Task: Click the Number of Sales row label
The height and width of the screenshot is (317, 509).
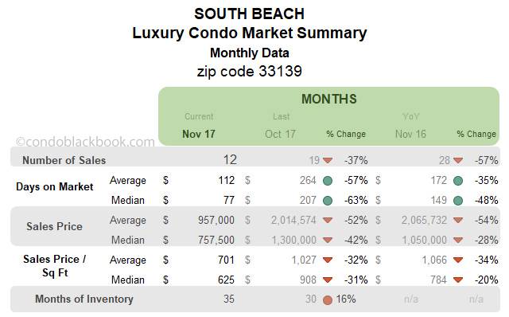Action: pos(64,160)
